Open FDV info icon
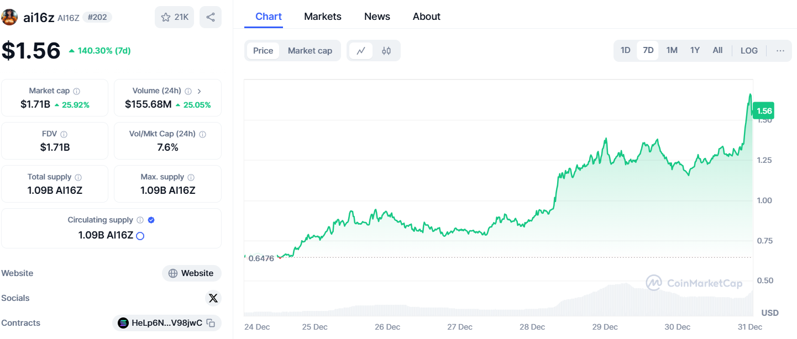 coord(64,134)
